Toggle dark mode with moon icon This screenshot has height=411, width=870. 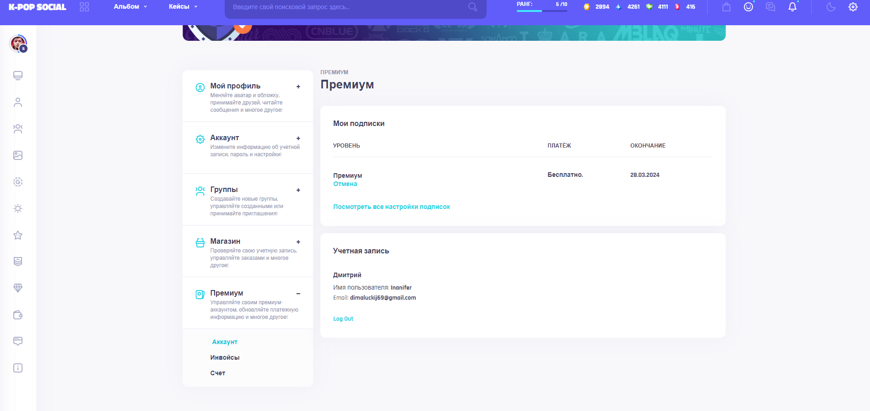pyautogui.click(x=831, y=7)
